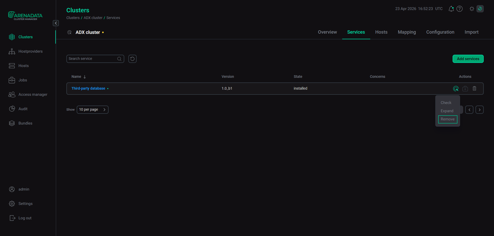Open the notifications bell
The height and width of the screenshot is (236, 494).
(451, 9)
